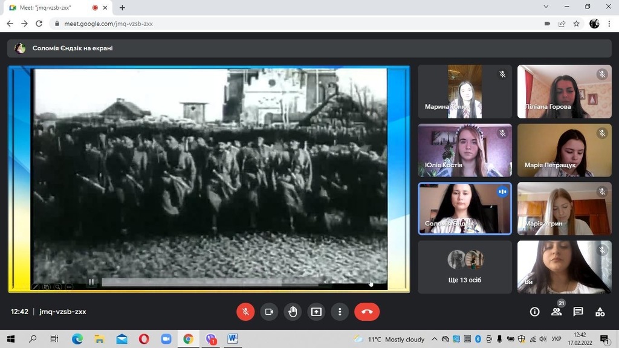619x348 pixels.
Task: Open the chat with everyone panel
Action: pos(578,312)
